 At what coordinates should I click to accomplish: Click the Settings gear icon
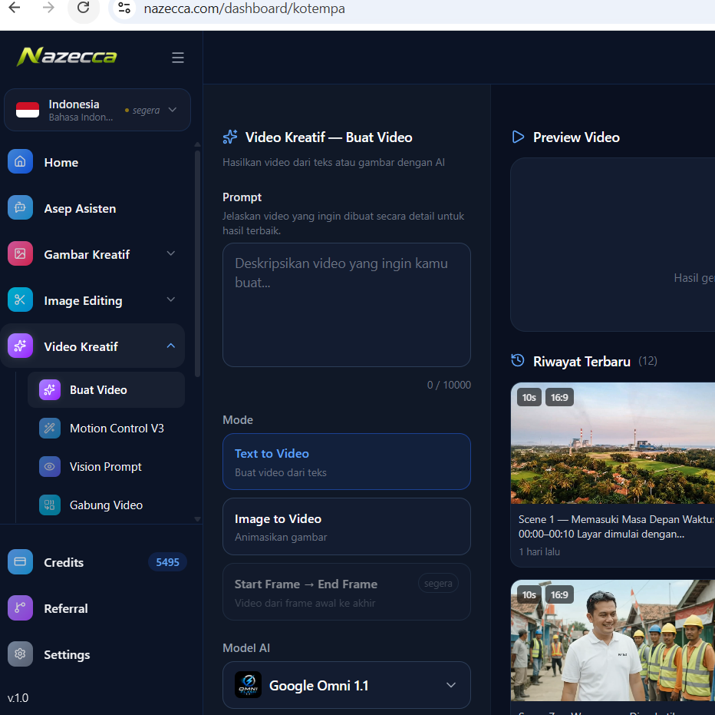click(20, 654)
